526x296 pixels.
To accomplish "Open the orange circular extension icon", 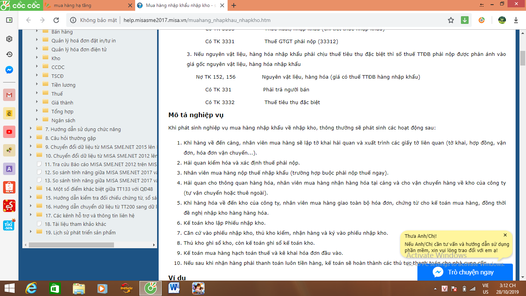I will point(482,20).
